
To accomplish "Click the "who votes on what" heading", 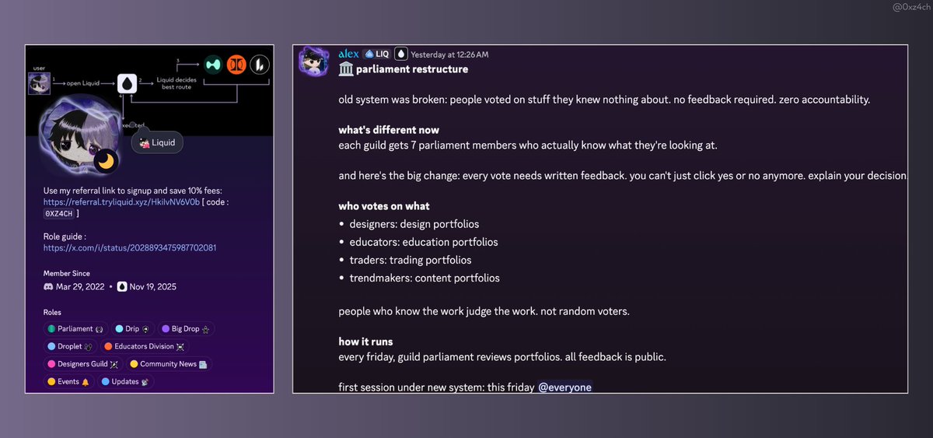I will (x=384, y=206).
